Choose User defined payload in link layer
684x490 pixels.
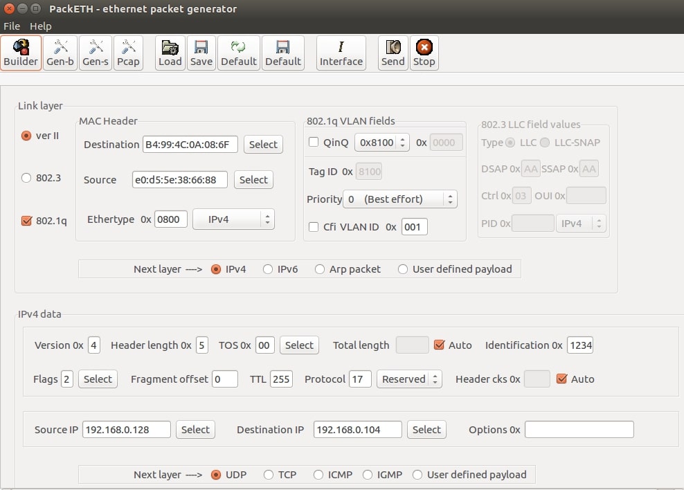pyautogui.click(x=403, y=269)
